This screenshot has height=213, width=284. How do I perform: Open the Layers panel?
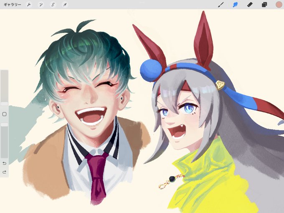pos(264,5)
